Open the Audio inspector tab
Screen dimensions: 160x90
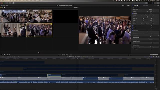pos(136,5)
